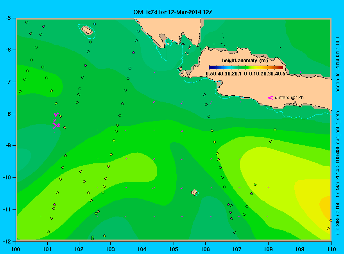The width and height of the screenshot is (344, 254).
Task: Click the latitude axis label '-10'
Action: point(7,177)
